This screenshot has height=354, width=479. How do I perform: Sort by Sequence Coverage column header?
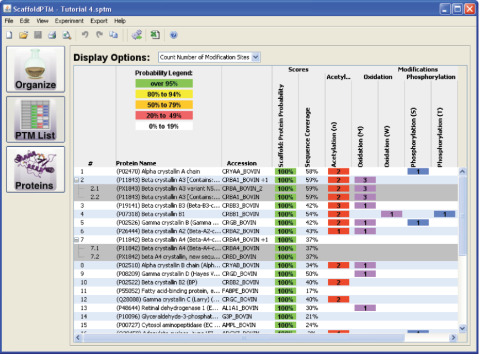click(307, 137)
